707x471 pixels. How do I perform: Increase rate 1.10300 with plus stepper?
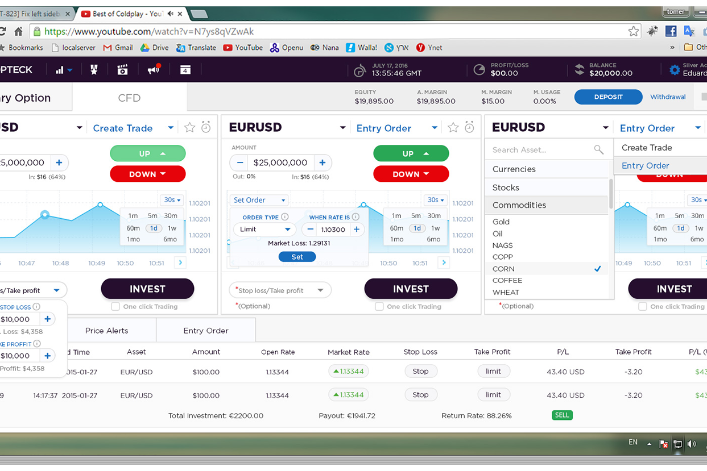click(x=357, y=230)
